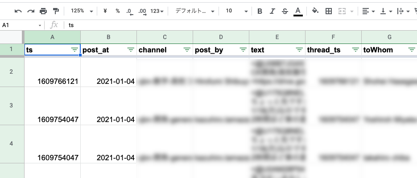Select the Paint format roller tool
This screenshot has width=417, height=178.
pyautogui.click(x=56, y=11)
